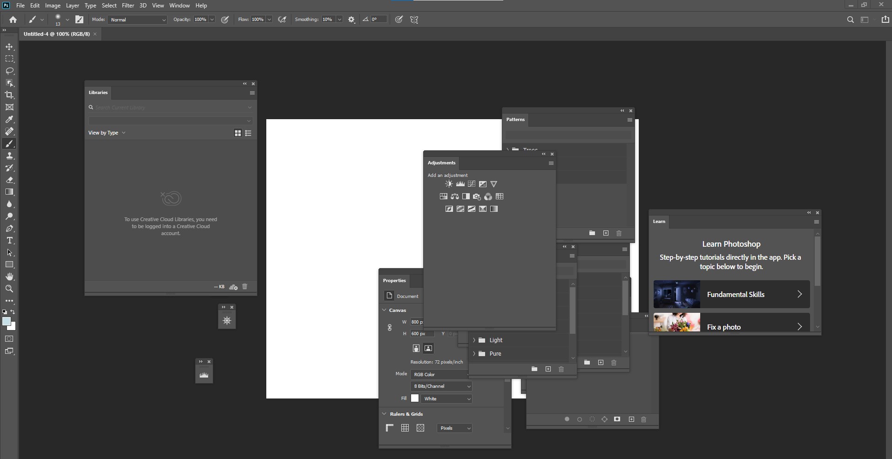Select the Untitled-4 document tab

[x=57, y=34]
